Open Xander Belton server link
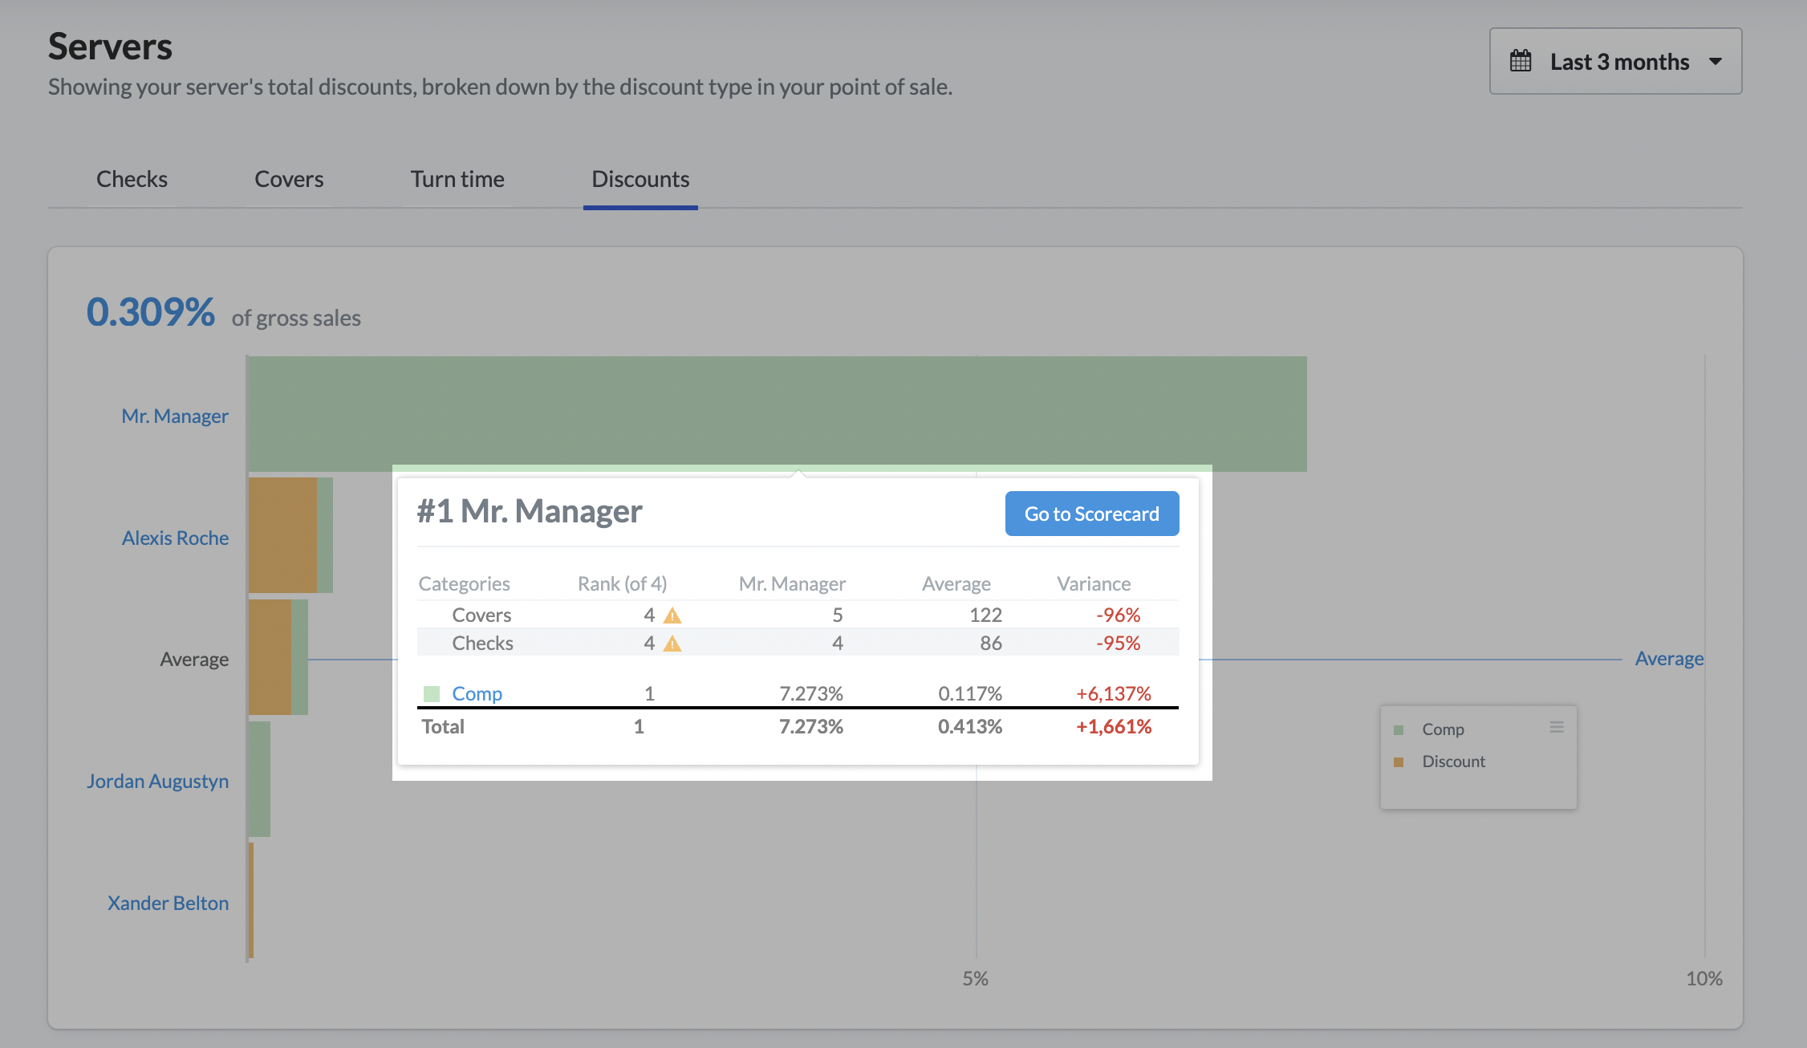The width and height of the screenshot is (1807, 1048). [x=168, y=903]
